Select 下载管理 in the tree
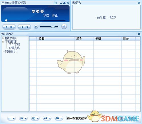This screenshot has width=142, height=124. pos(11,41)
